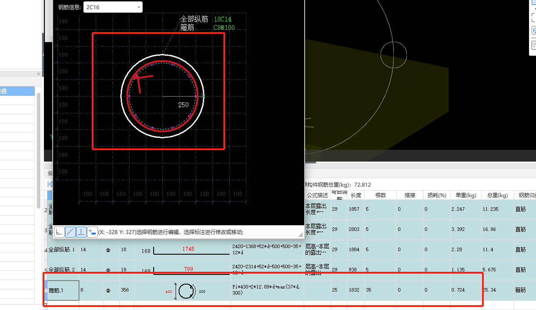The height and width of the screenshot is (310, 536).
Task: Click the first-page navigation arrow icon
Action: 50,184
